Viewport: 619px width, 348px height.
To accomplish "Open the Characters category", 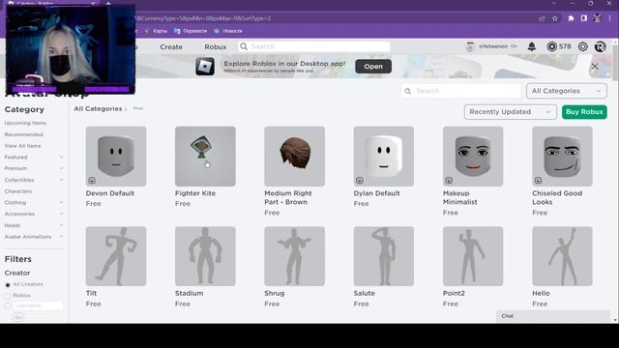I will point(18,191).
